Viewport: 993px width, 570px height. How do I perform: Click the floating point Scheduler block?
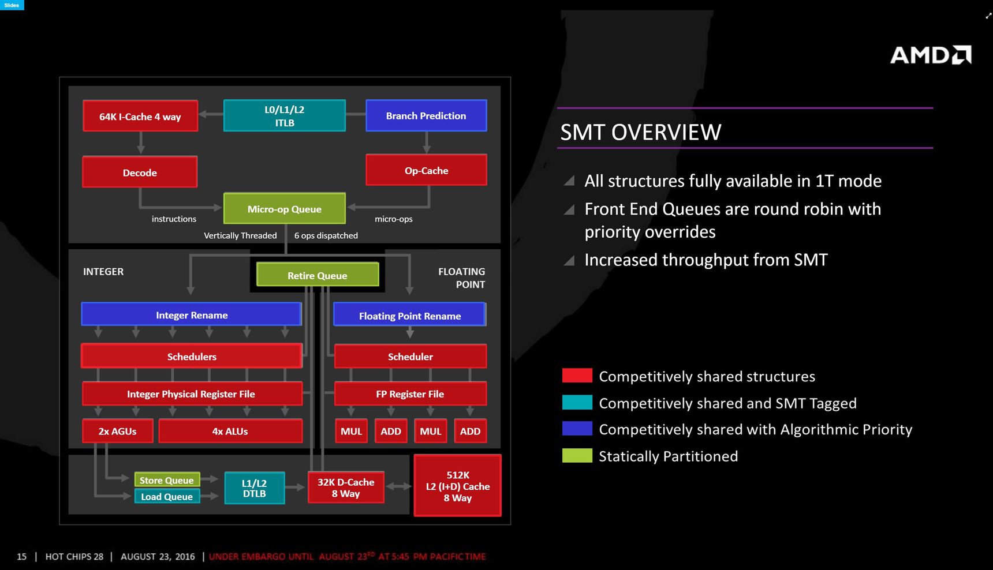[x=410, y=356]
